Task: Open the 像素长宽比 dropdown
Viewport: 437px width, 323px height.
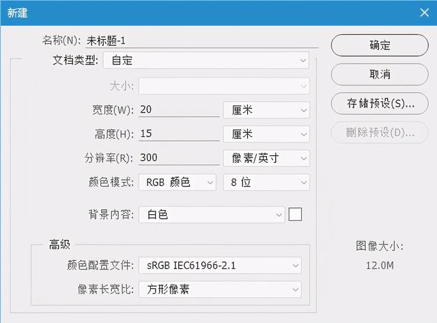Action: click(x=220, y=289)
